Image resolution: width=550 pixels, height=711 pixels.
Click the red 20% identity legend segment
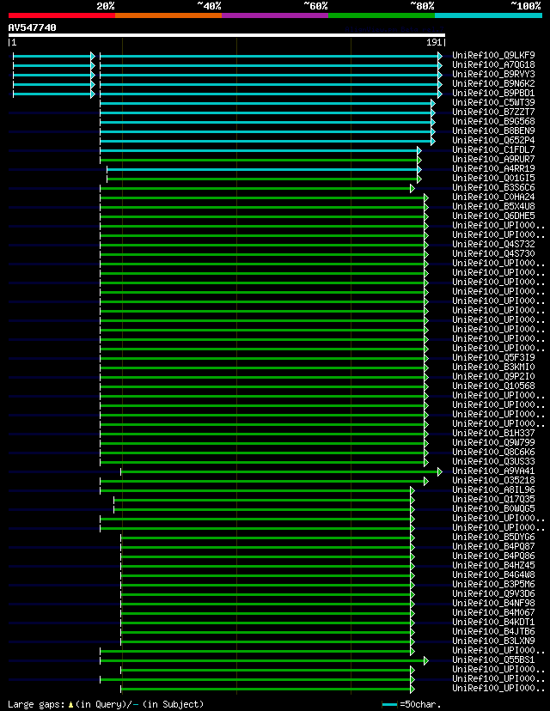[x=62, y=15]
